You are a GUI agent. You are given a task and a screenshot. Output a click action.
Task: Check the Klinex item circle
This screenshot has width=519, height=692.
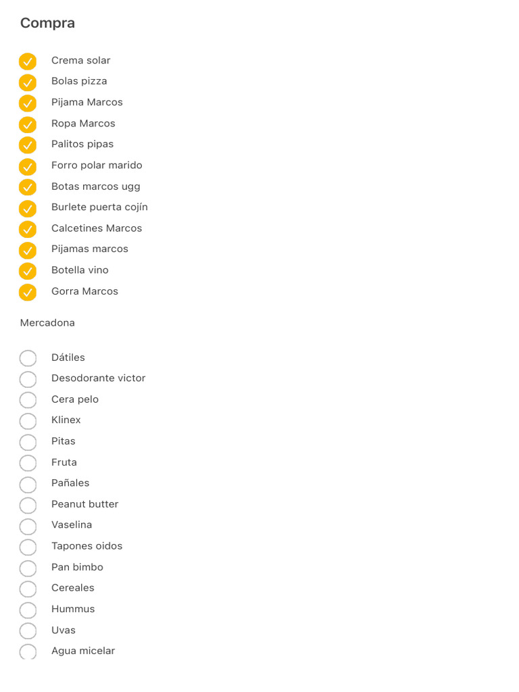(x=28, y=421)
